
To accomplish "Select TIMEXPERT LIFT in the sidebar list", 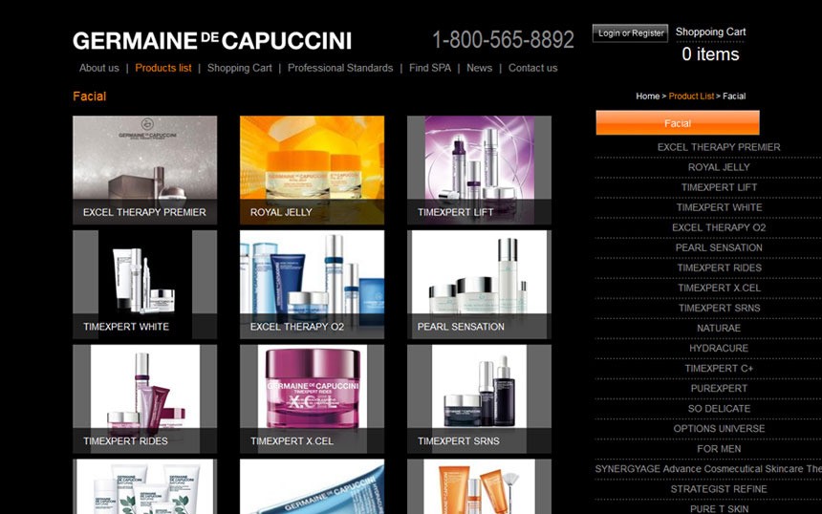I will pos(719,187).
